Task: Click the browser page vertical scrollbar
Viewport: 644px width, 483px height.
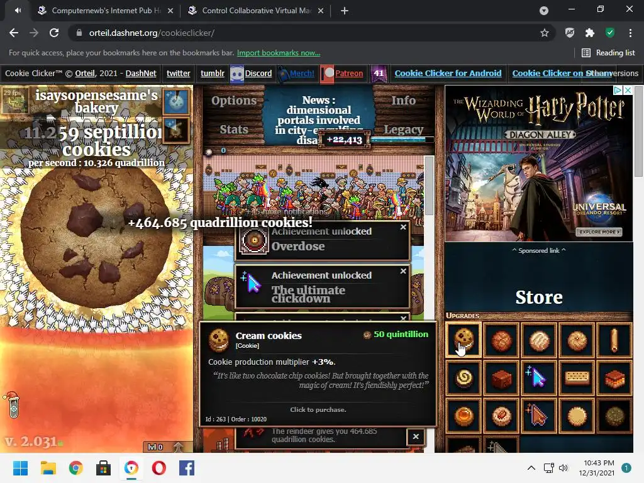Action: pos(639,131)
